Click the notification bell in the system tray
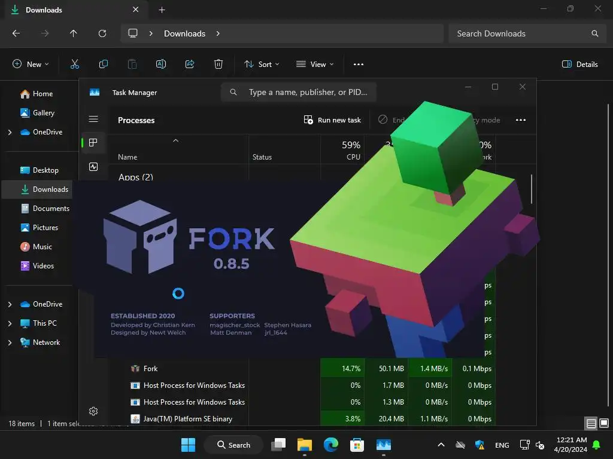The image size is (613, 459). pos(597,445)
